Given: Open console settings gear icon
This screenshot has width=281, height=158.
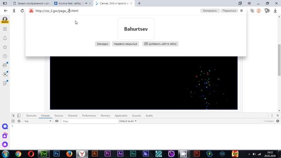Looking at the screenshot, I should [277, 121].
